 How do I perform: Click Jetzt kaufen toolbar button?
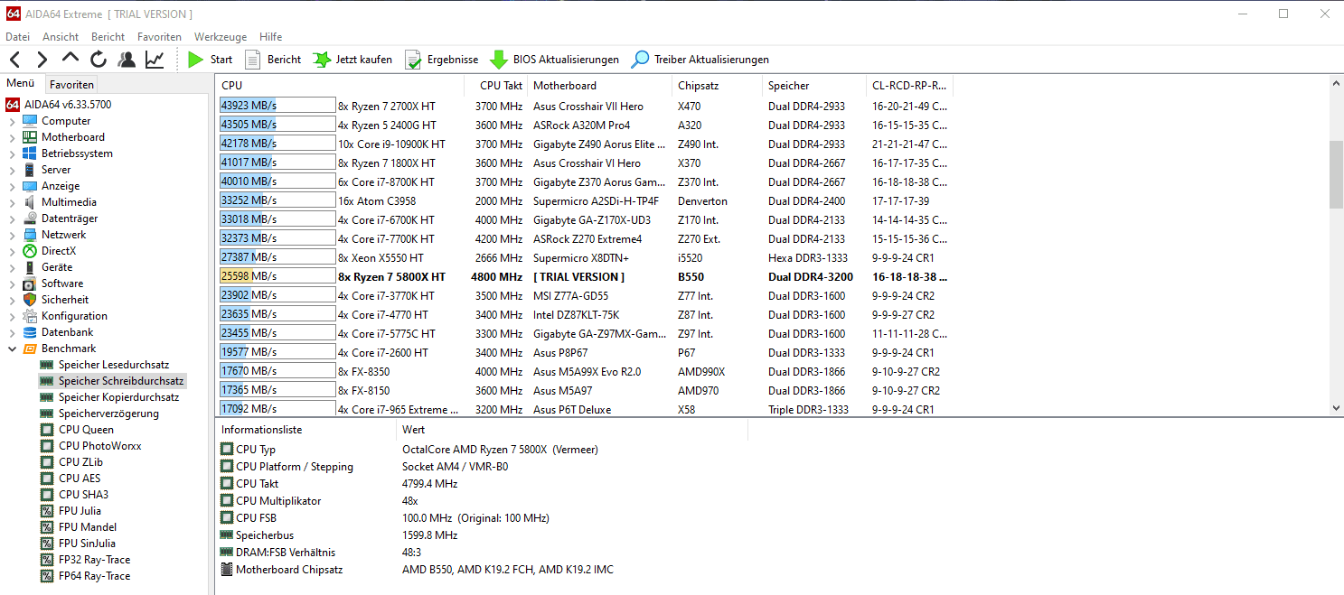352,60
